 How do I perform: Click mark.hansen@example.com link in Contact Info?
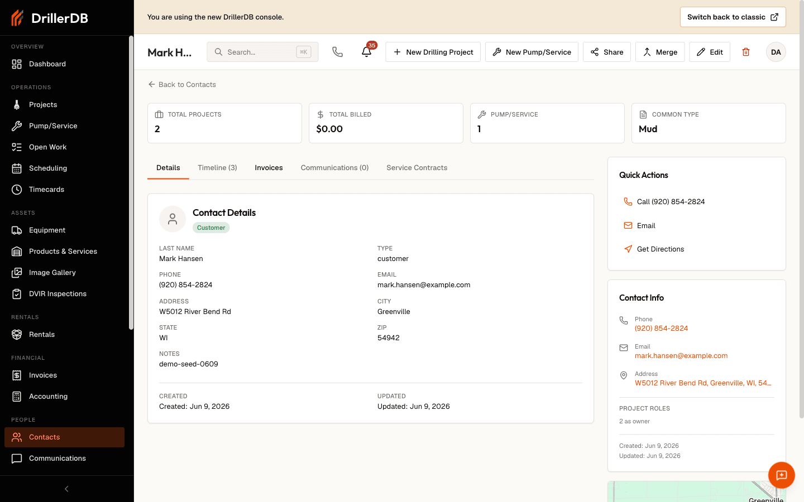click(681, 356)
